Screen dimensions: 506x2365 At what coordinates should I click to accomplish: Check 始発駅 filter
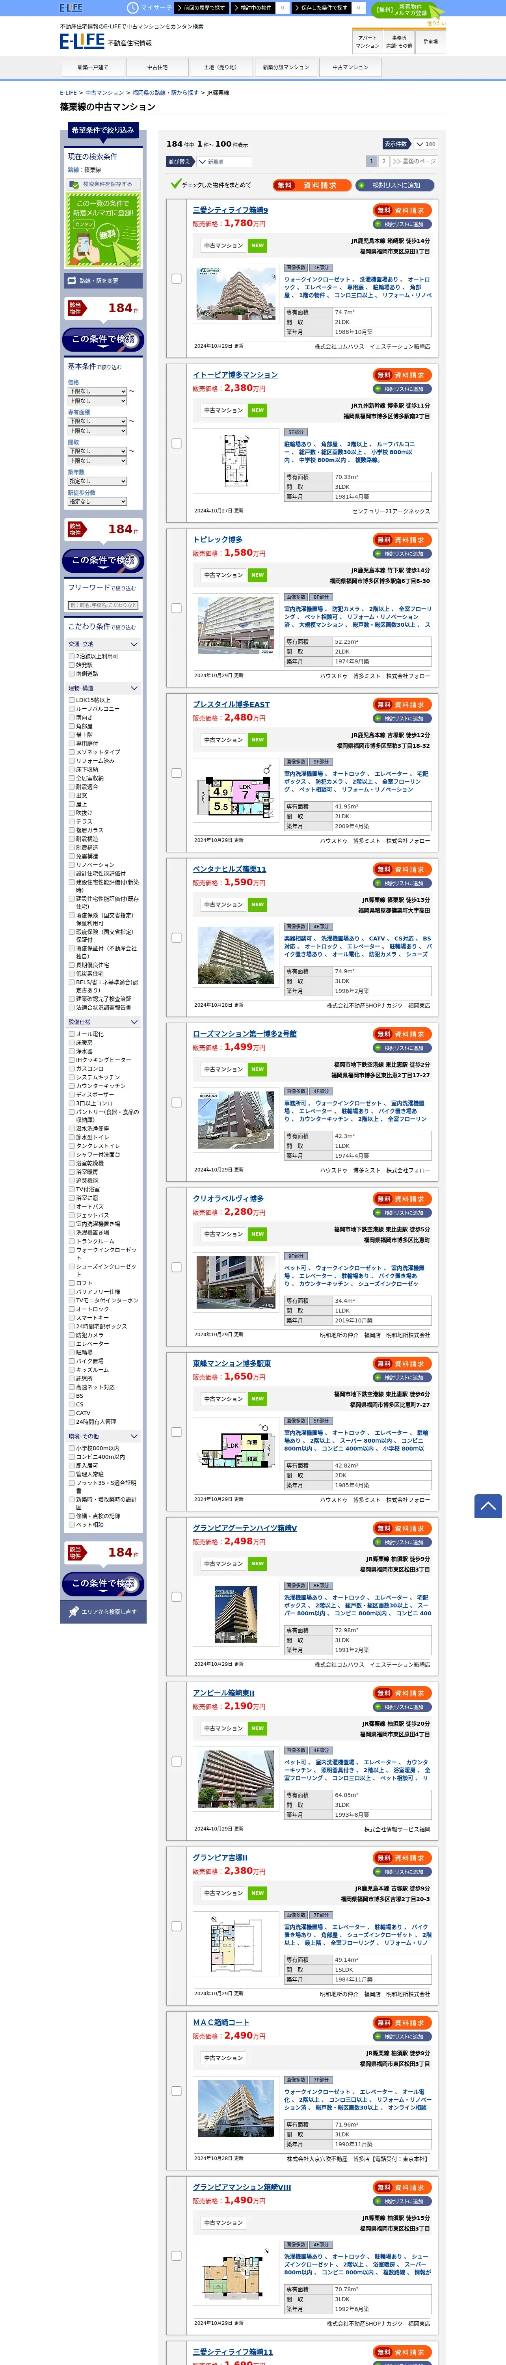click(72, 666)
